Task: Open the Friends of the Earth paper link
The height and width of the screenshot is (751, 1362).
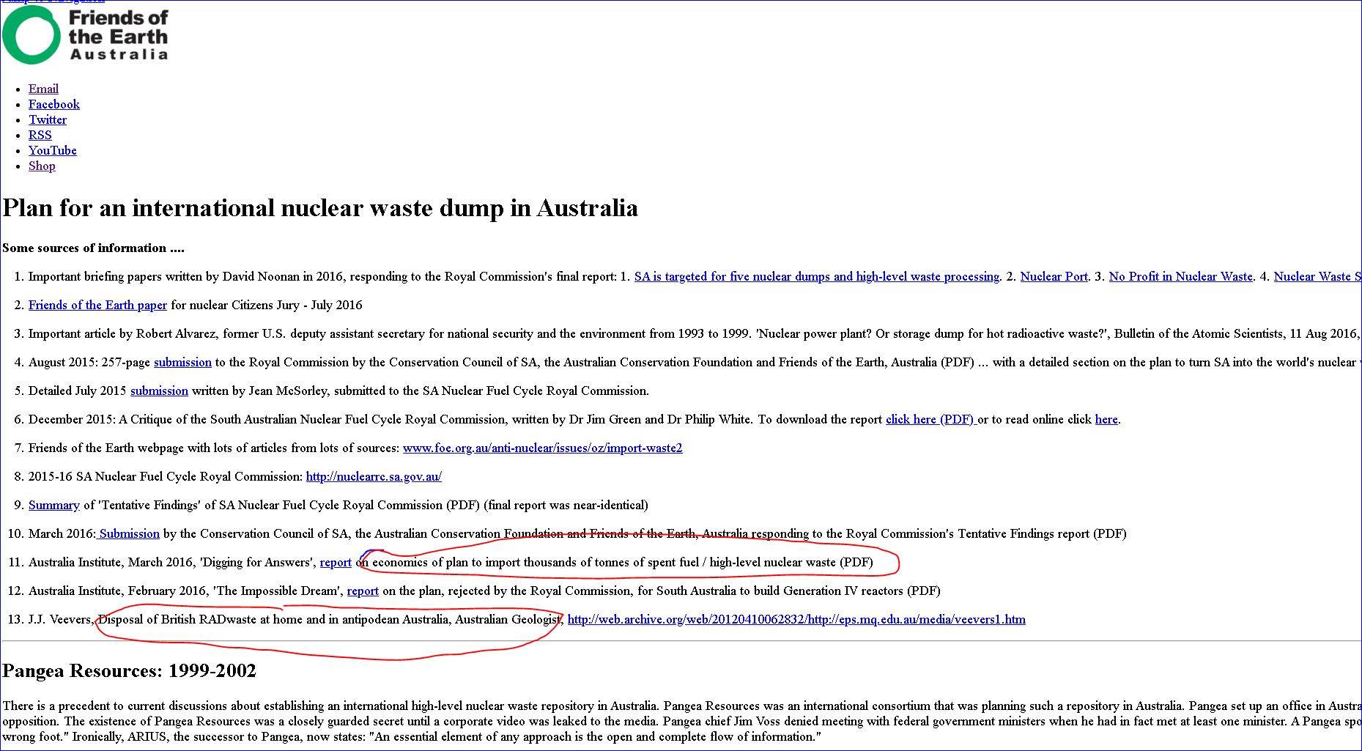Action: tap(97, 305)
